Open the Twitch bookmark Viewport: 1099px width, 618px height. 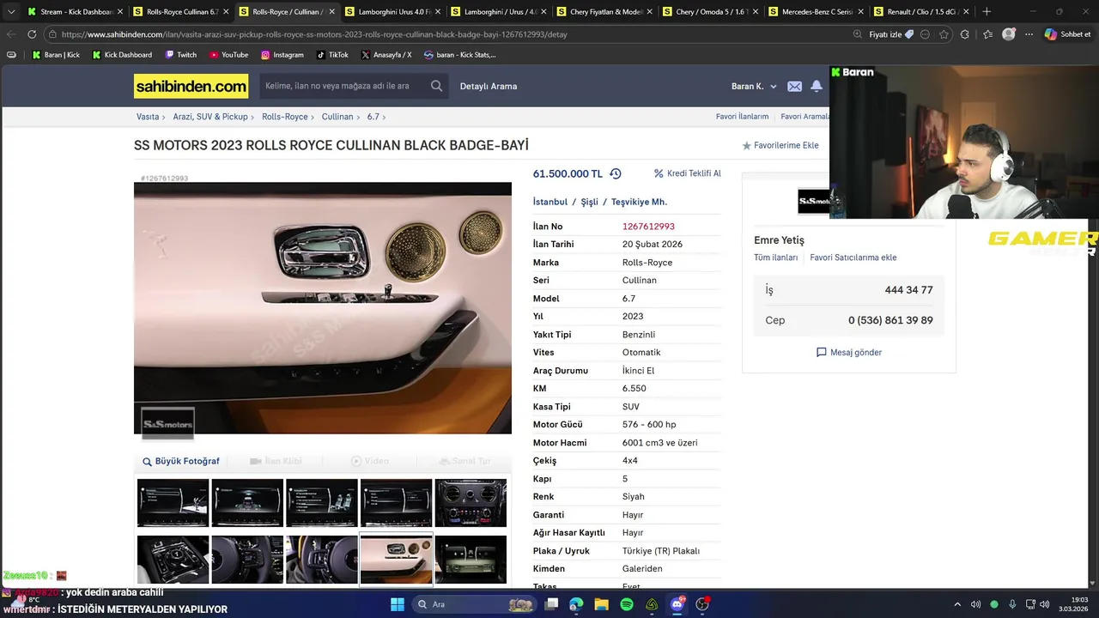coord(180,55)
